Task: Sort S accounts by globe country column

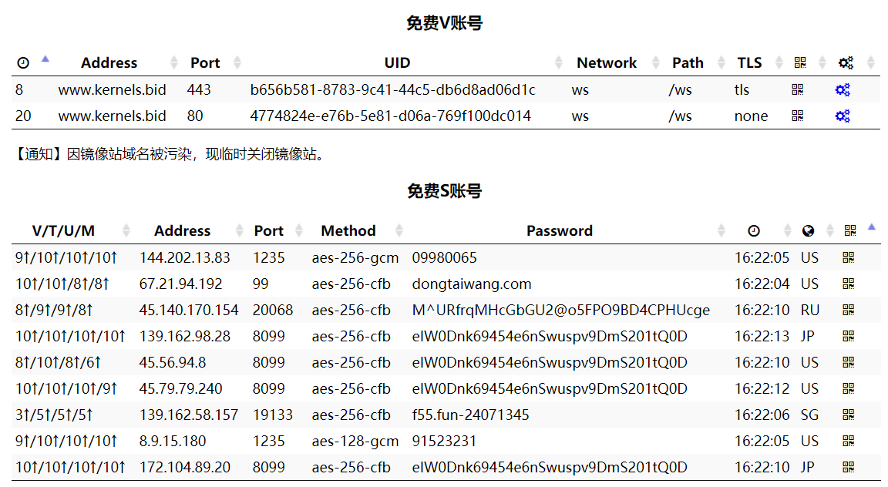Action: click(808, 231)
